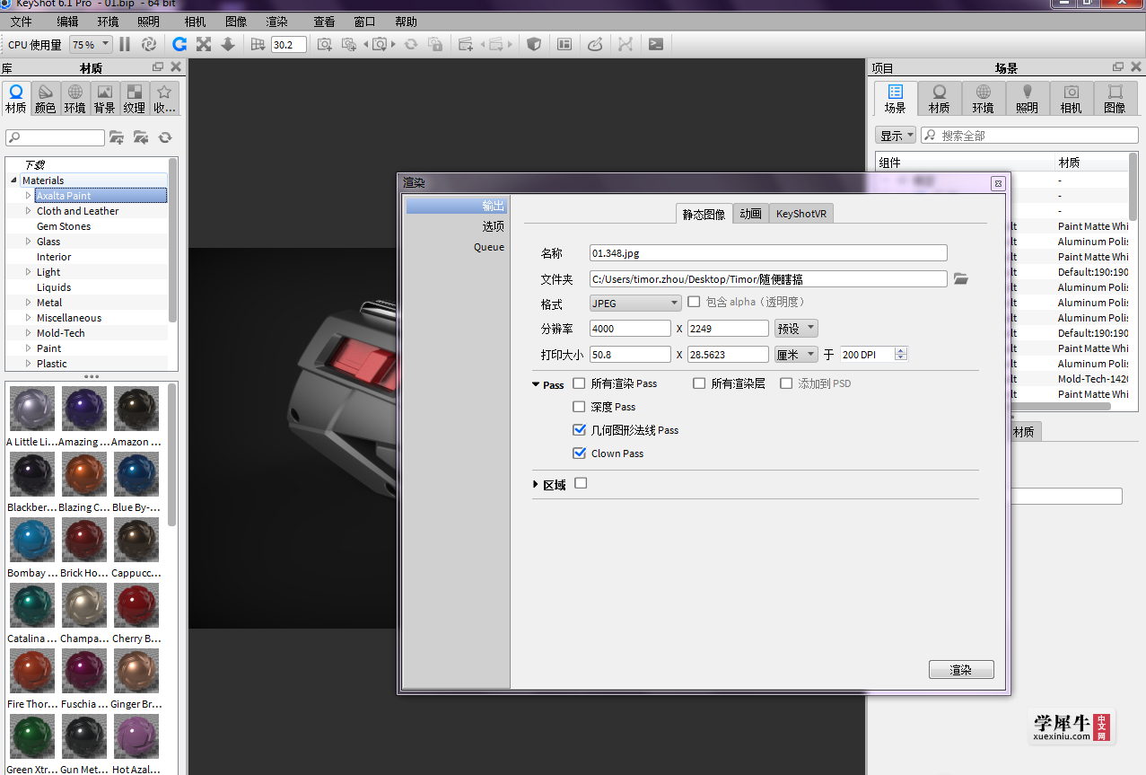Select Cherry B... red material thumbnail
This screenshot has width=1146, height=775.
click(x=136, y=605)
